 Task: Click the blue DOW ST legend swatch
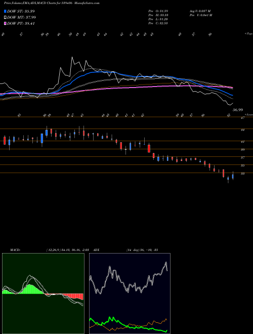5,11
